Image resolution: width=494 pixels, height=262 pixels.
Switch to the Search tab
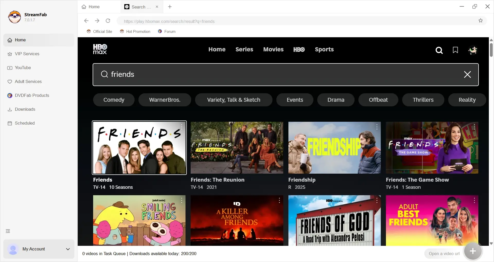click(142, 7)
